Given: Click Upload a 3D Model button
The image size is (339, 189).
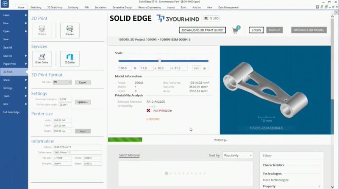Looking at the screenshot, I should click(309, 30).
